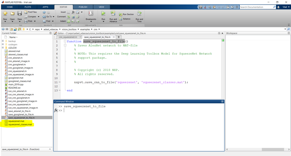The image size is (291, 156).
Task: Click in the Search Documentation field
Action: pyautogui.click(x=256, y=7)
